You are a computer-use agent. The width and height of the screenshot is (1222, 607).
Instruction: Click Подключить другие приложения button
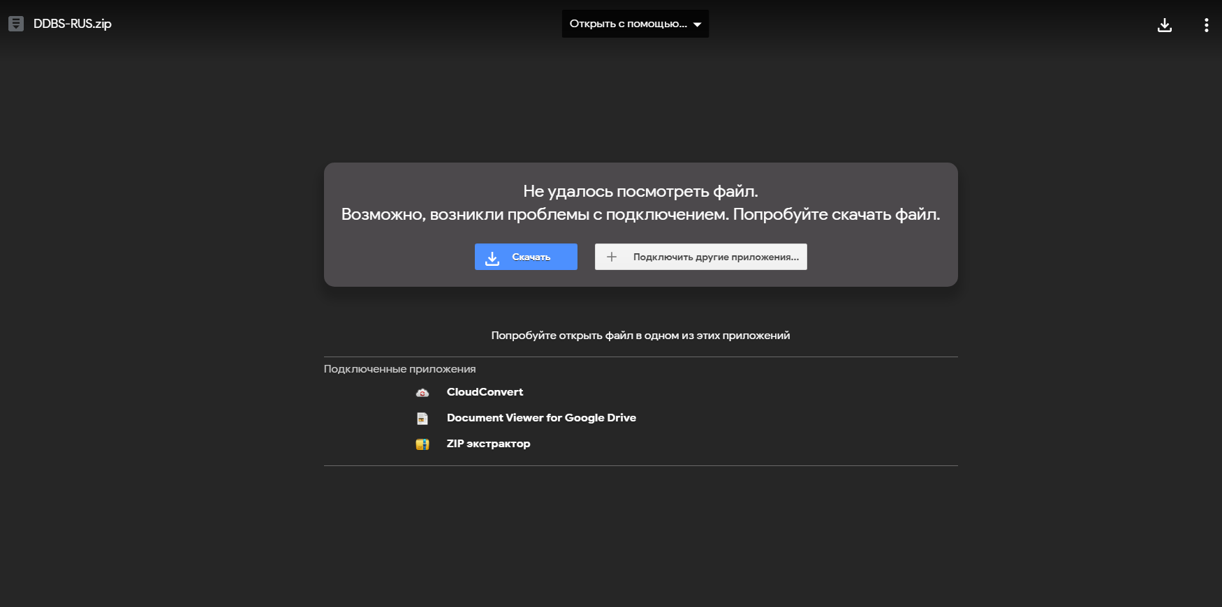[x=701, y=257]
